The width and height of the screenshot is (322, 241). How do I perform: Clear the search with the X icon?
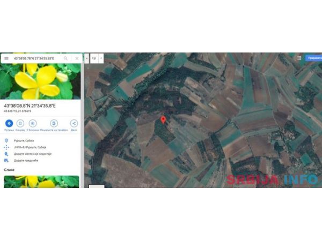coord(77,58)
